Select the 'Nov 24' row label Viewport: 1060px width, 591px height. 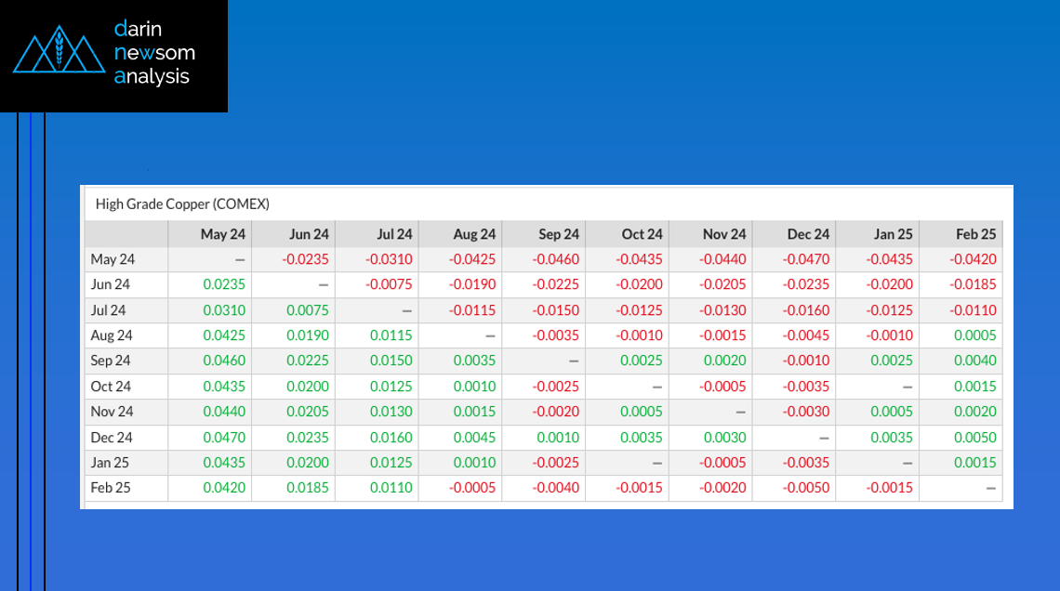pyautogui.click(x=112, y=412)
